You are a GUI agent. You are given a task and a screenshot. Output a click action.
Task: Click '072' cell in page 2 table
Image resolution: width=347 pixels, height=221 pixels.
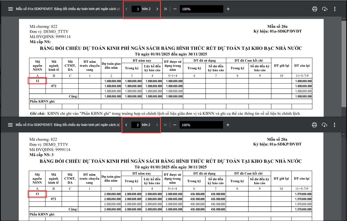click(54, 199)
